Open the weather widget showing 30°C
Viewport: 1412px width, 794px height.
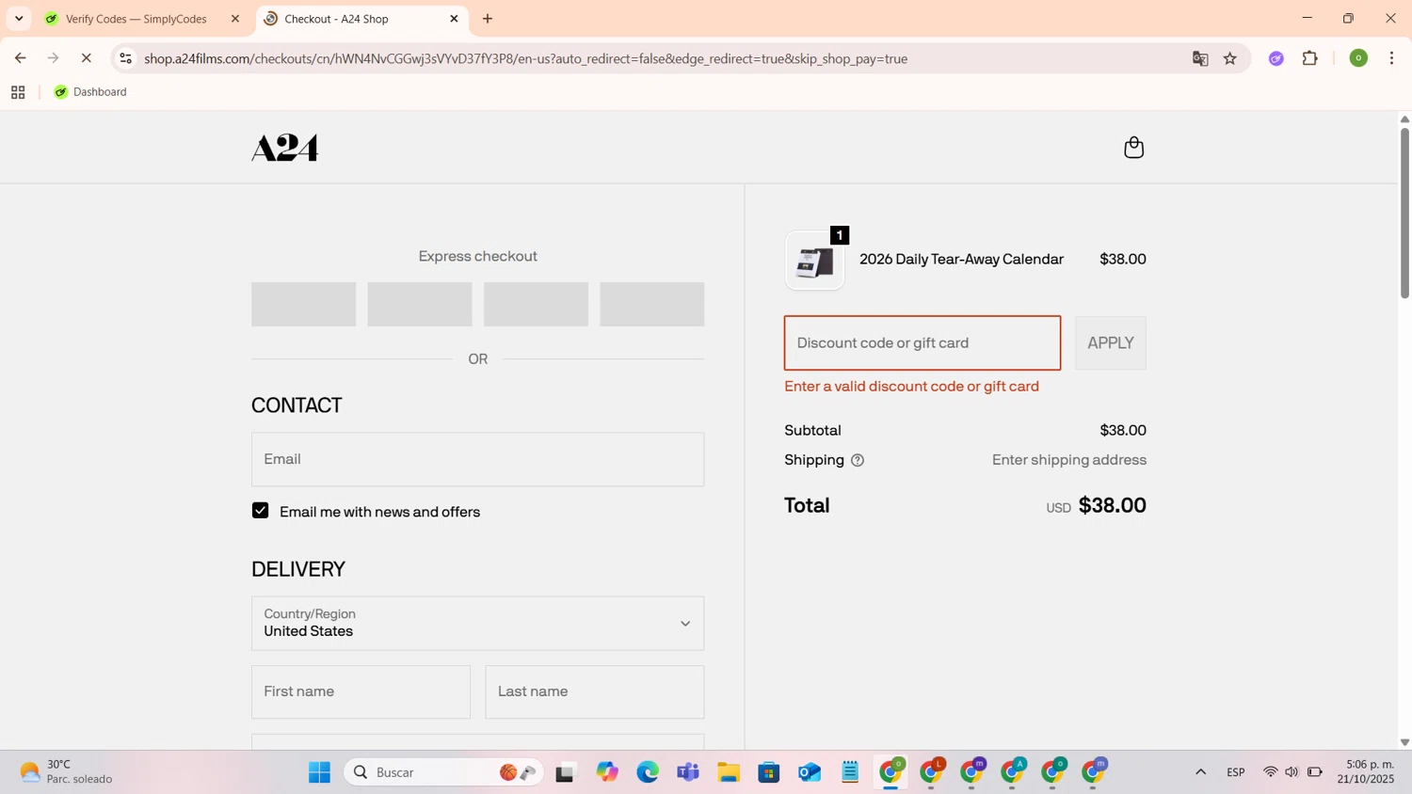66,772
